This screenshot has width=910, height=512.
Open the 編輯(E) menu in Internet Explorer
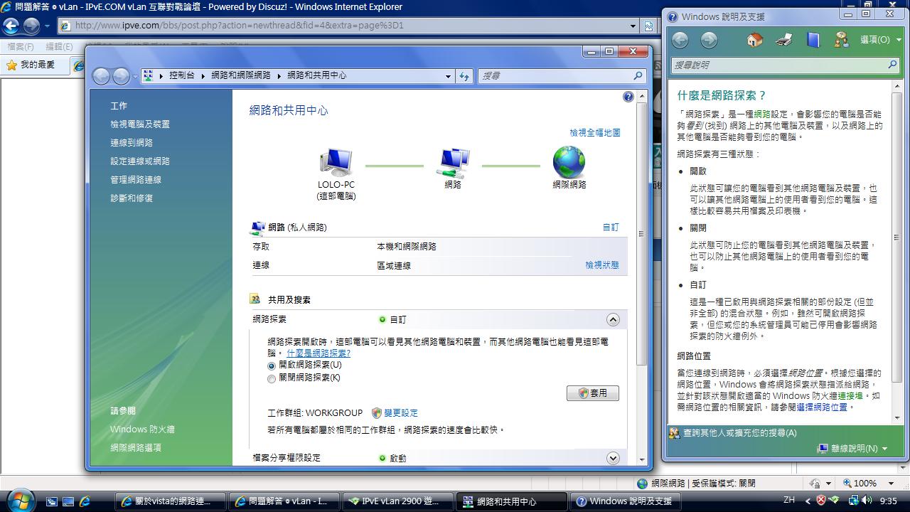coord(59,47)
